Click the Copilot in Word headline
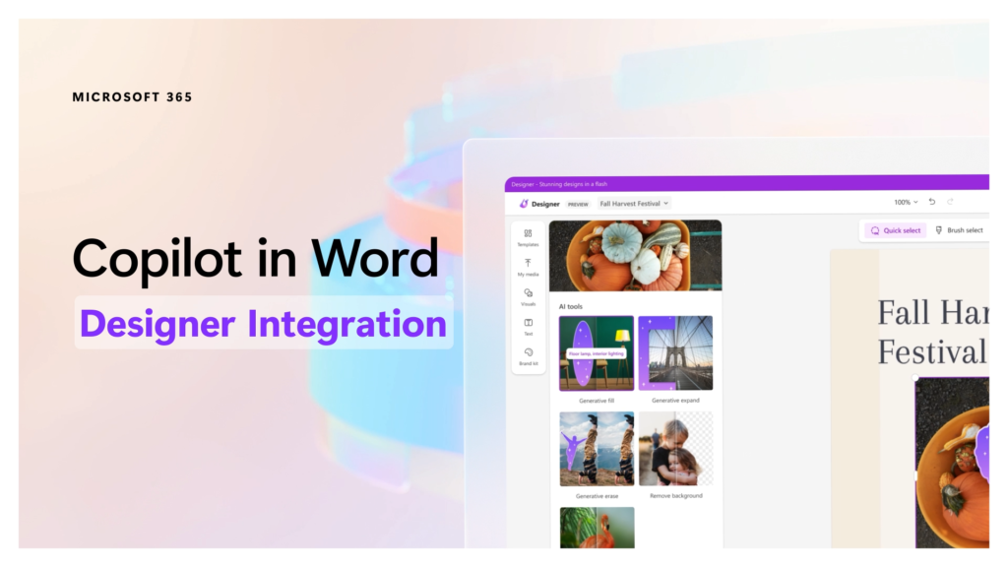The image size is (1008, 567). pyautogui.click(x=255, y=258)
